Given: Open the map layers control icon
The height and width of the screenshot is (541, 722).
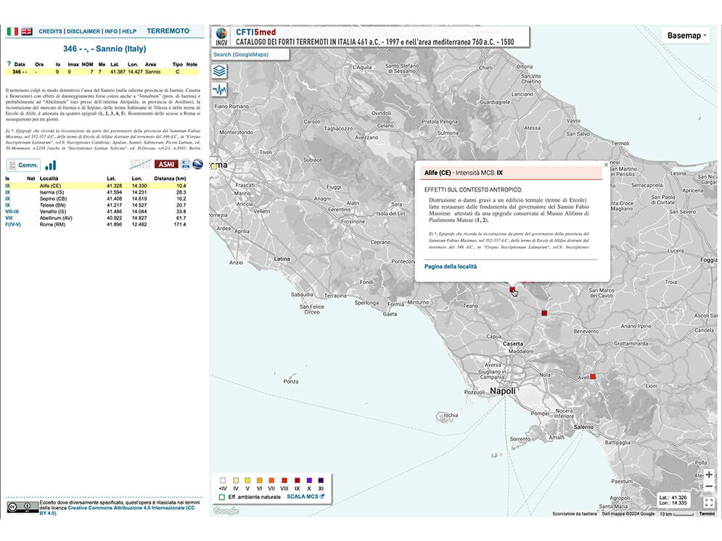Looking at the screenshot, I should (x=219, y=71).
